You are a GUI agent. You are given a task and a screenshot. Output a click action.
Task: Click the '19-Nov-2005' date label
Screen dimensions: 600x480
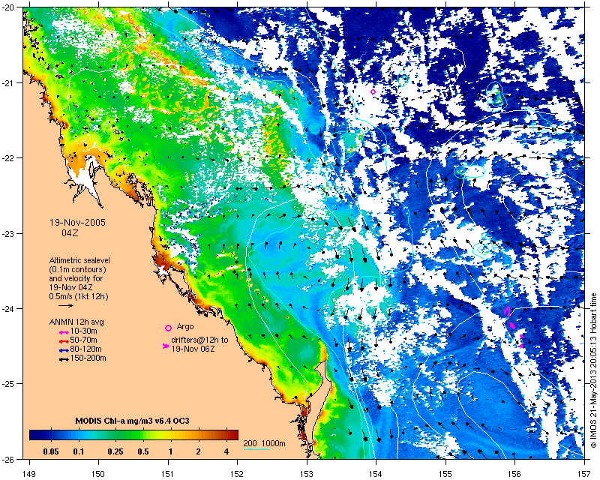[x=77, y=223]
